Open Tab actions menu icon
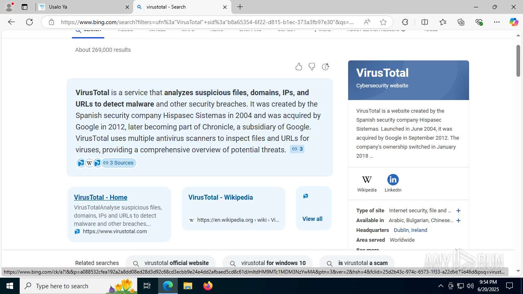This screenshot has height=294, width=523. click(x=25, y=7)
